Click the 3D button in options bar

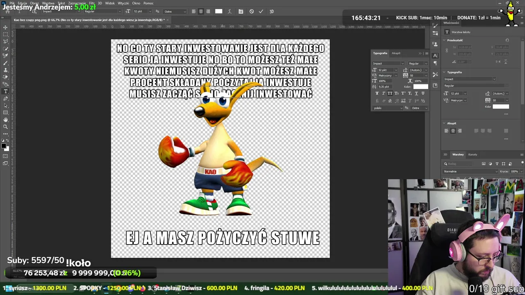272,11
